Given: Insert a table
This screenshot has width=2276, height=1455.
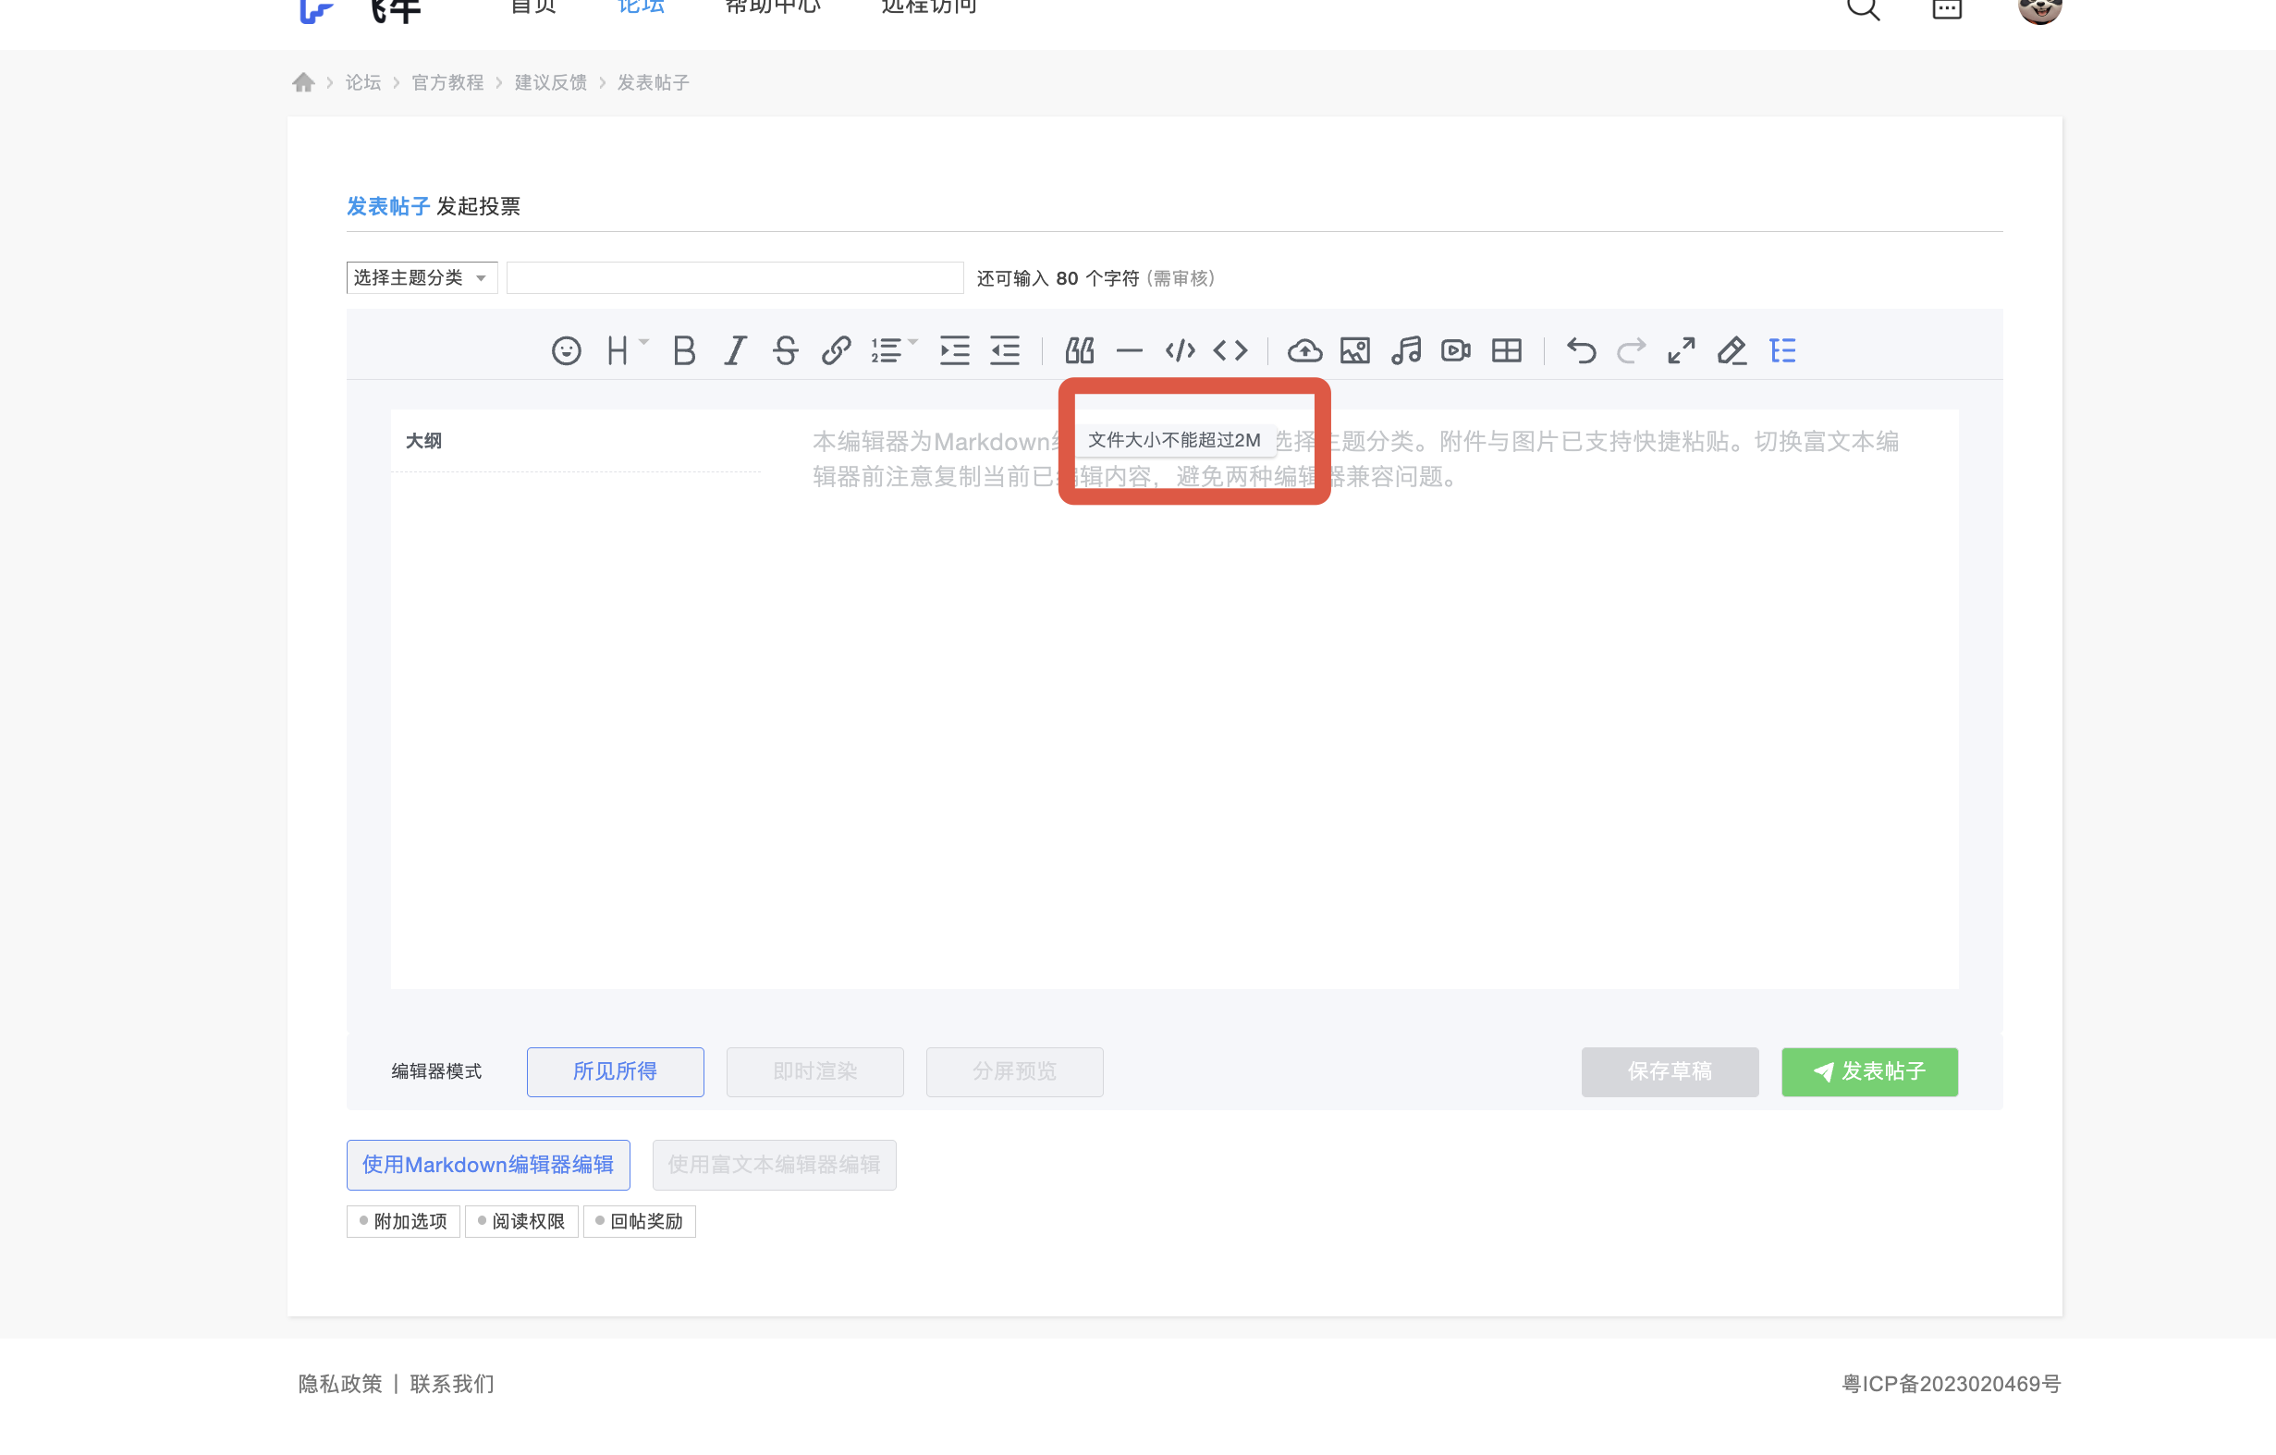Looking at the screenshot, I should tap(1507, 350).
